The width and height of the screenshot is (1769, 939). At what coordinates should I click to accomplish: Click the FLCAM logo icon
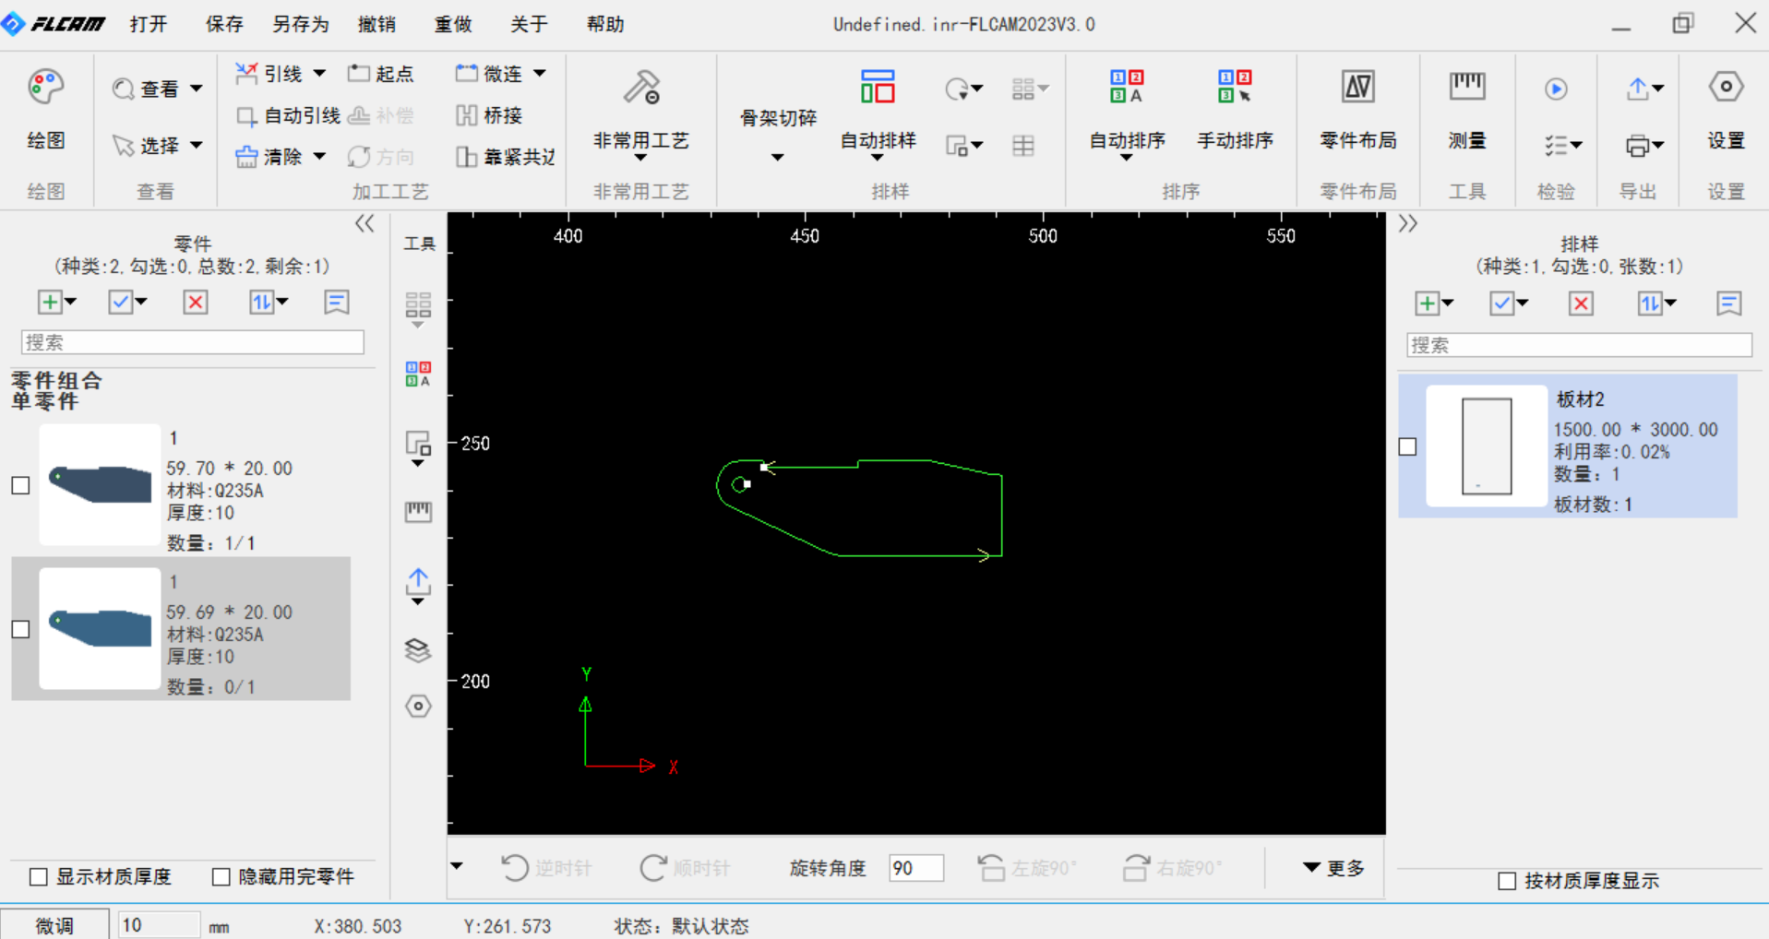[13, 24]
